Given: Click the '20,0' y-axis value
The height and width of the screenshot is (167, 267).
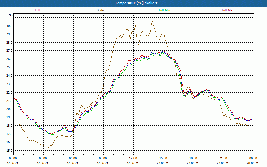Looking at the screenshot, I should click(9, 109).
